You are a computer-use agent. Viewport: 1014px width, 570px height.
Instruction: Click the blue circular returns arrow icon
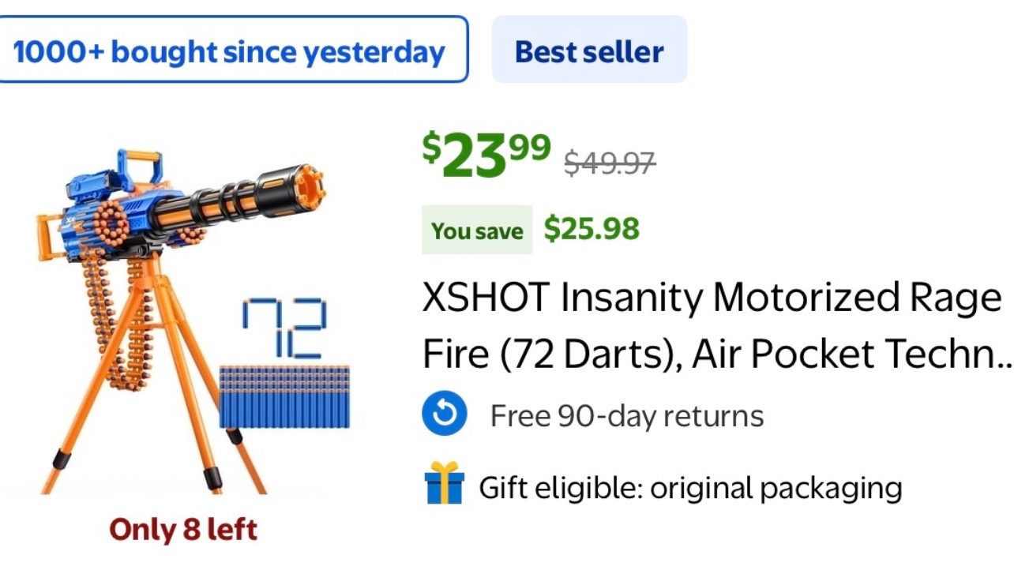coord(445,413)
